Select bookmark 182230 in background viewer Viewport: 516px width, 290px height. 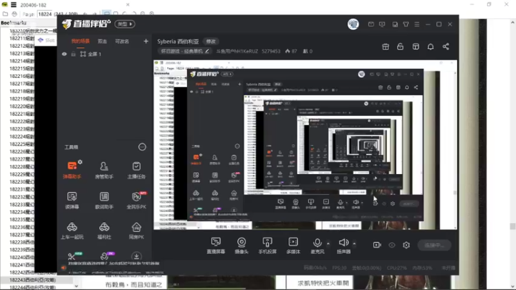click(x=21, y=182)
